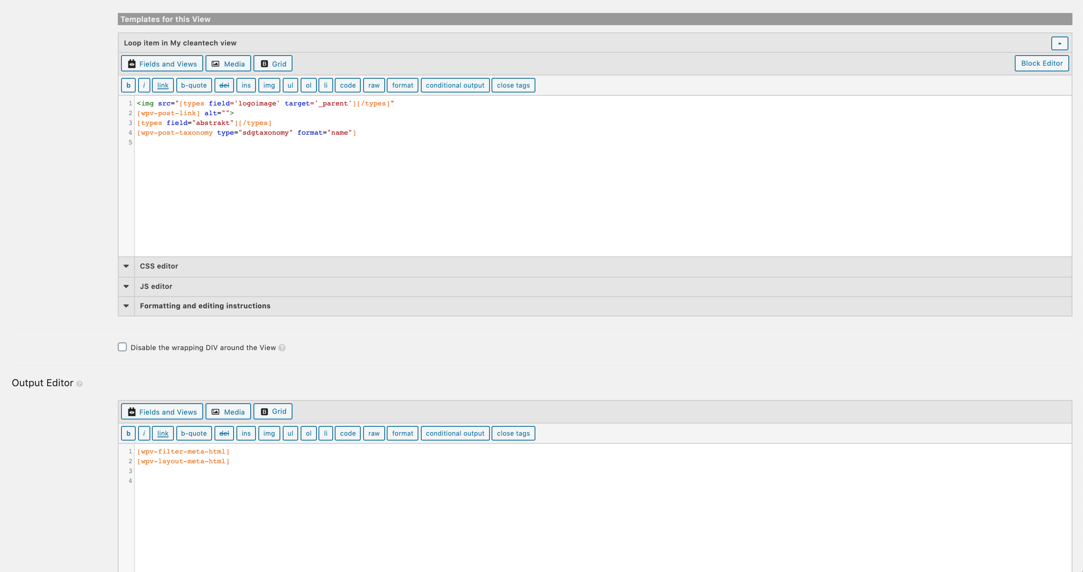Image resolution: width=1083 pixels, height=572 pixels.
Task: Click italic (i) tag in Output Editor toolbar
Action: coord(144,433)
